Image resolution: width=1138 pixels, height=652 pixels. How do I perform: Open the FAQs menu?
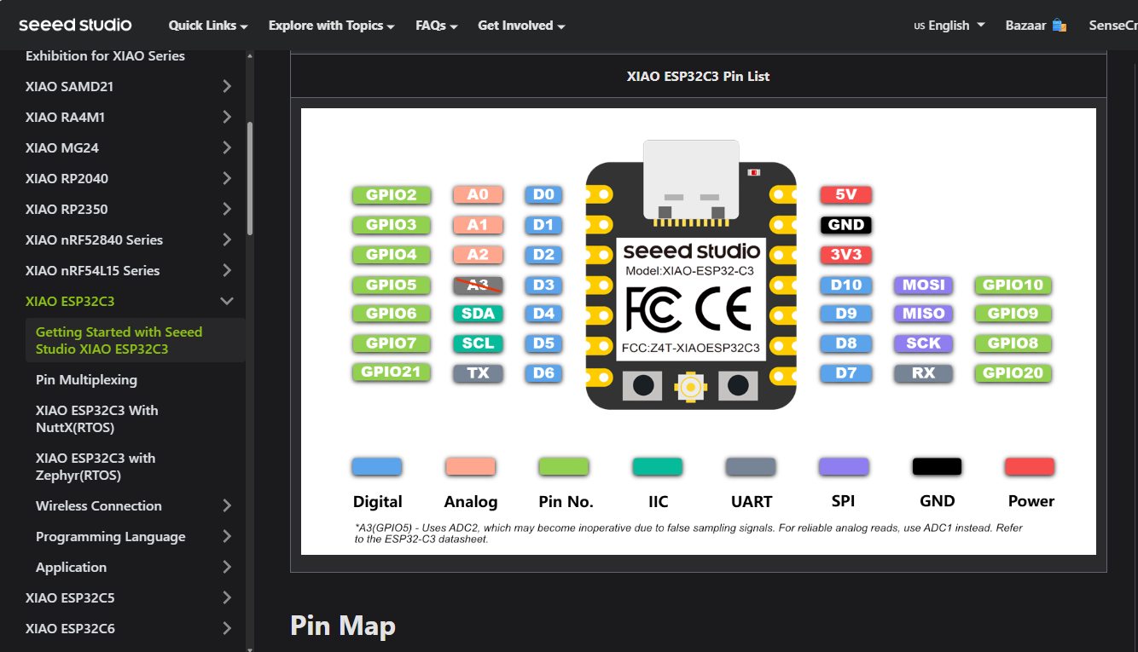435,26
